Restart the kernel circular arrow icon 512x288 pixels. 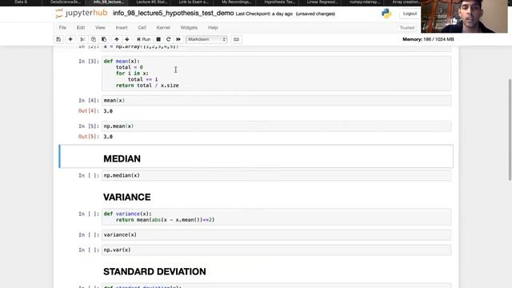(x=169, y=39)
